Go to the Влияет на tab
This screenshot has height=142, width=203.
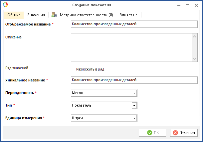coord(129,15)
